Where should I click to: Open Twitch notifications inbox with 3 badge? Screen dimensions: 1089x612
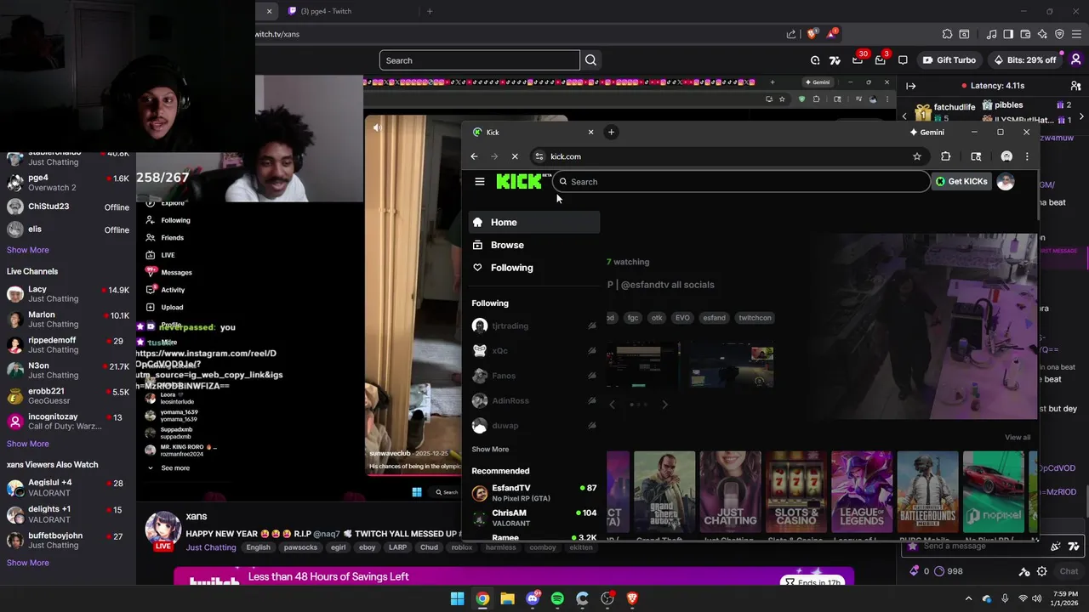pyautogui.click(x=881, y=60)
